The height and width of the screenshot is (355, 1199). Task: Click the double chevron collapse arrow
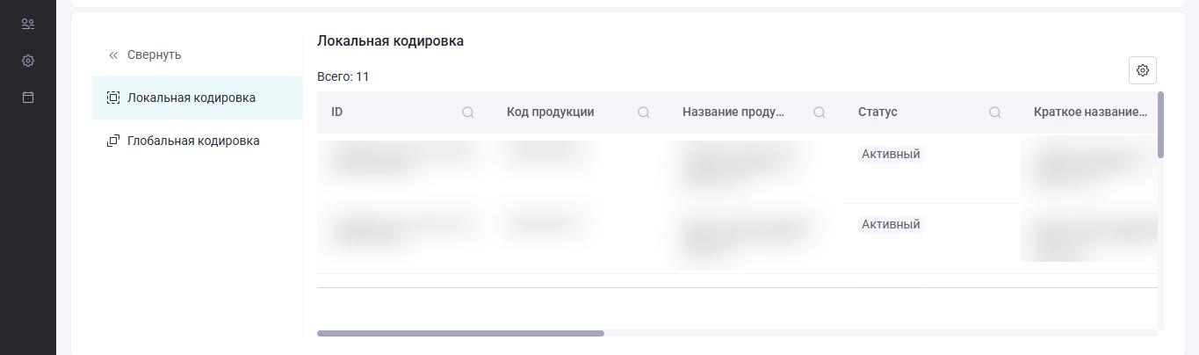pos(113,54)
